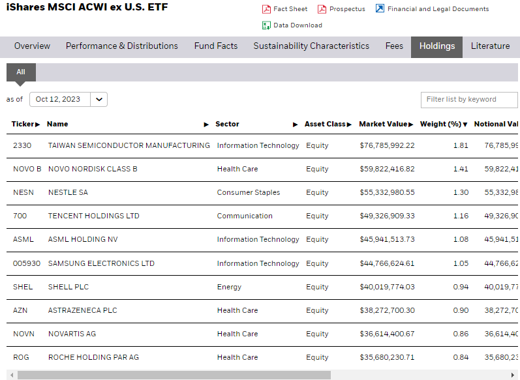The image size is (520, 380).
Task: Click the Prospectus PDF icon
Action: pos(322,9)
